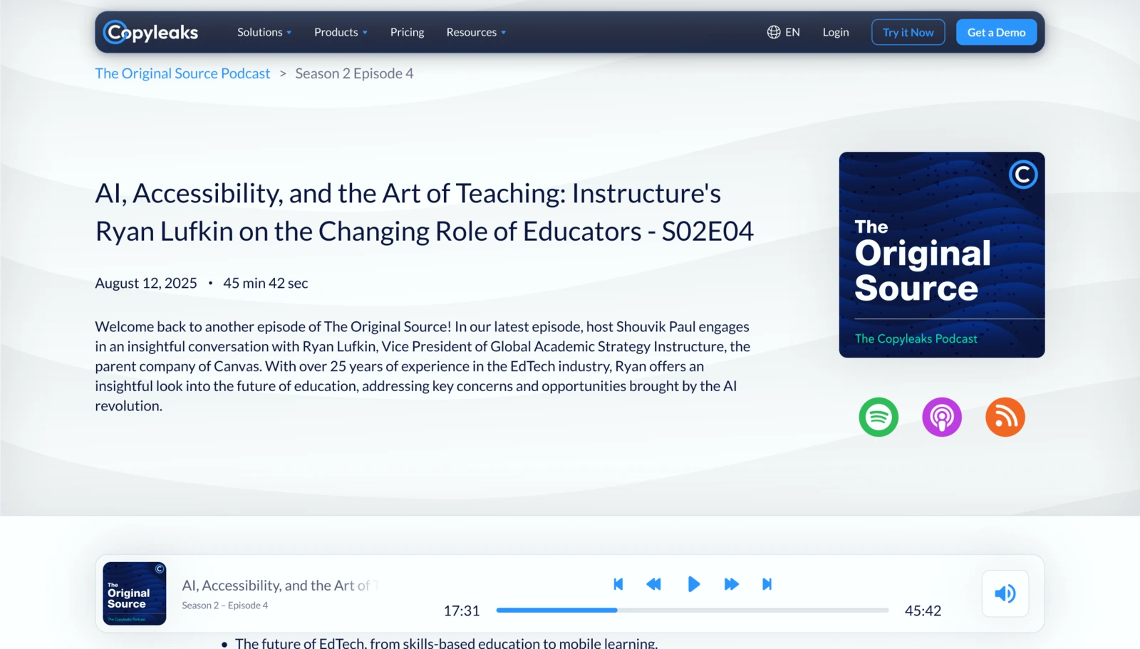The width and height of the screenshot is (1140, 649).
Task: Click the August 12, 2025 date
Action: 146,283
